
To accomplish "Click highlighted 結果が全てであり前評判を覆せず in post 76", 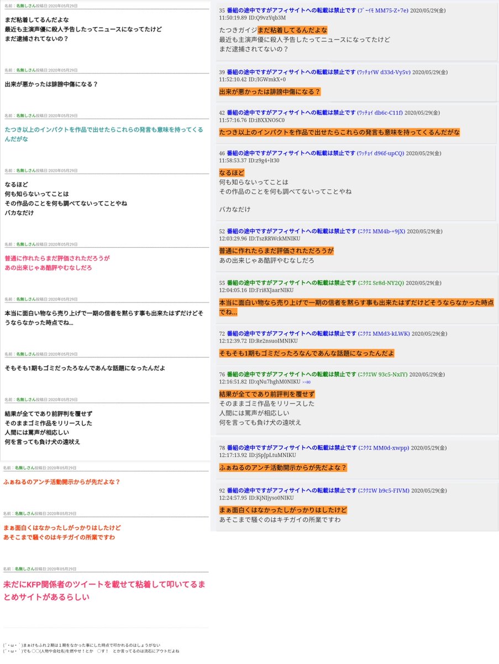I will (x=267, y=394).
